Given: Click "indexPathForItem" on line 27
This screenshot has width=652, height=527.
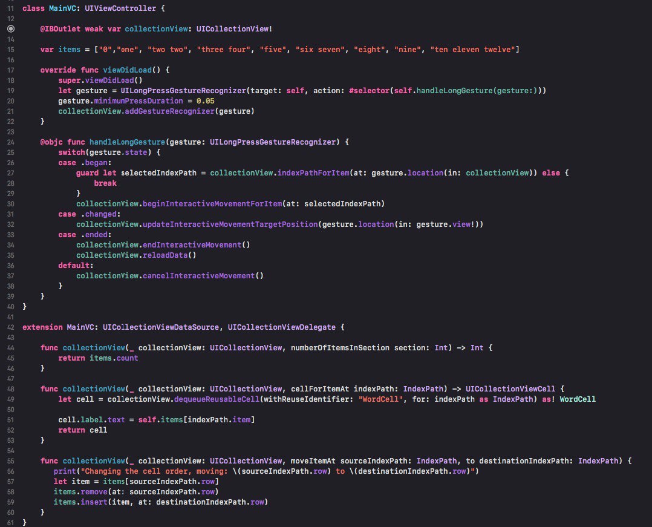Looking at the screenshot, I should (x=313, y=173).
